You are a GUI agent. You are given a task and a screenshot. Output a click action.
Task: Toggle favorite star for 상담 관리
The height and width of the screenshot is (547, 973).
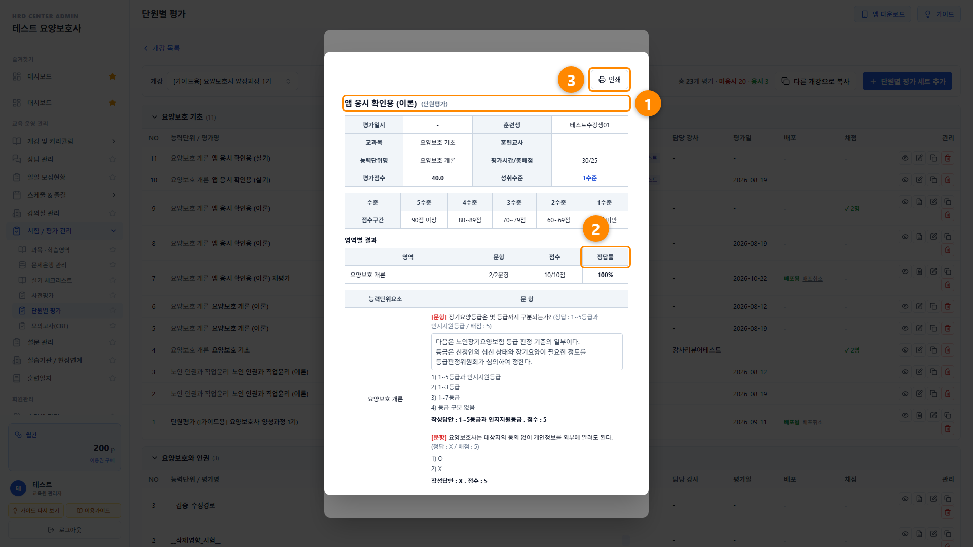pos(113,159)
